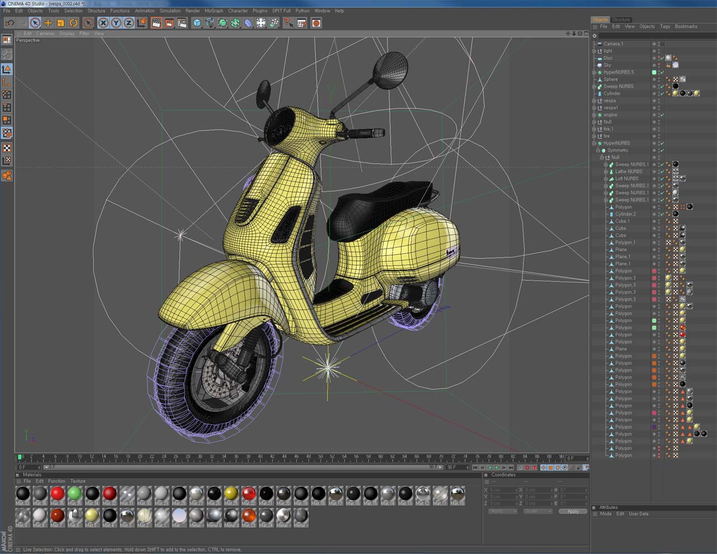The image size is (717, 554).
Task: Open the Array modeling objects icon
Action: pyautogui.click(x=235, y=23)
